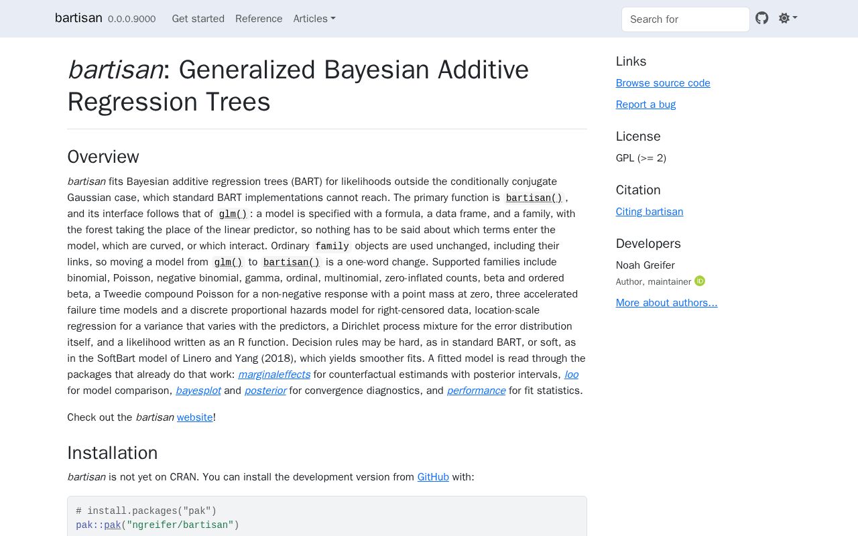858x536 pixels.
Task: Click the # install.packages("pak") comment line
Action: coord(146,511)
